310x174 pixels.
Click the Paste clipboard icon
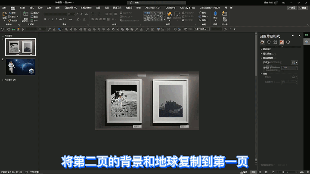point(5,15)
